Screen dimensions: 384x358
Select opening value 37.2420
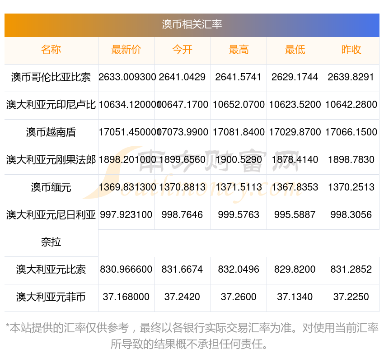182,297
